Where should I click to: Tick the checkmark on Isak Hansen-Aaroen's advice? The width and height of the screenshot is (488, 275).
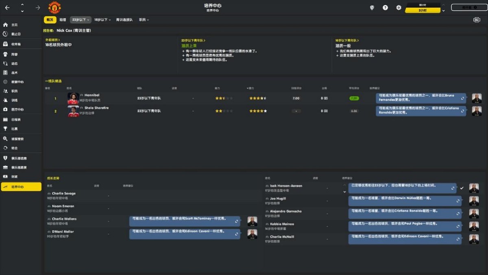pyautogui.click(x=462, y=188)
